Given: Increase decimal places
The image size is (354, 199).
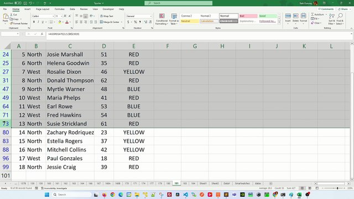Looking at the screenshot, I should pos(145,22).
